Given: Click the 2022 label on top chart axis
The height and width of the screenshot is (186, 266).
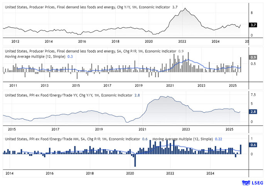Looking at the screenshot, I should coord(182,42).
